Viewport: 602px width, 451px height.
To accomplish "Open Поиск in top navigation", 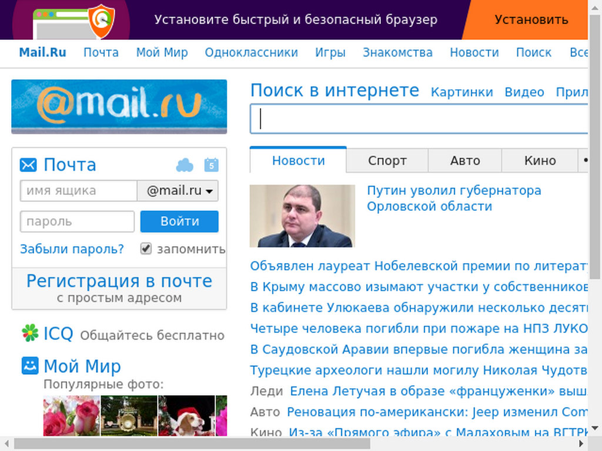I will click(x=534, y=52).
